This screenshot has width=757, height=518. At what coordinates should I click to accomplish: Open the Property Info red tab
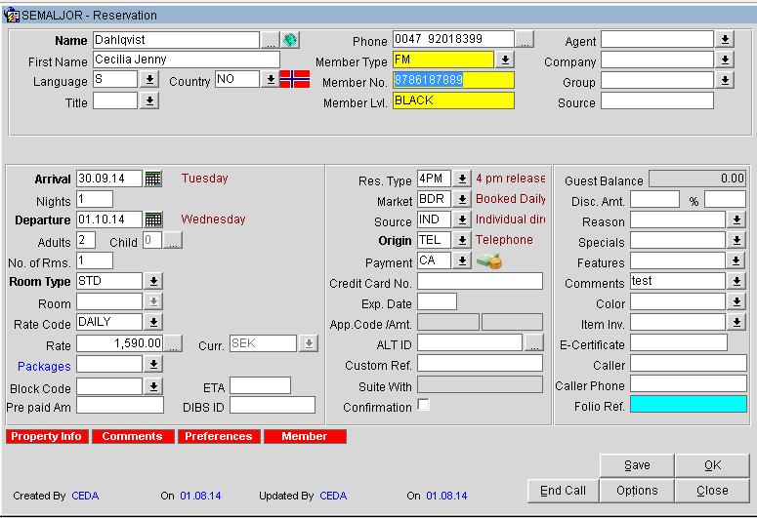(x=47, y=436)
